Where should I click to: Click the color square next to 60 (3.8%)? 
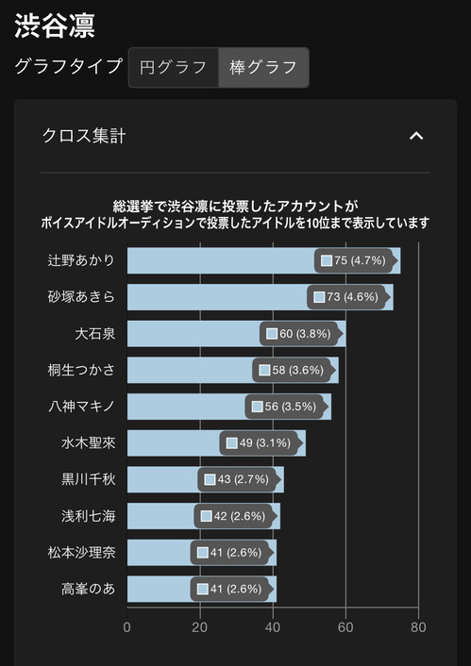coord(272,333)
